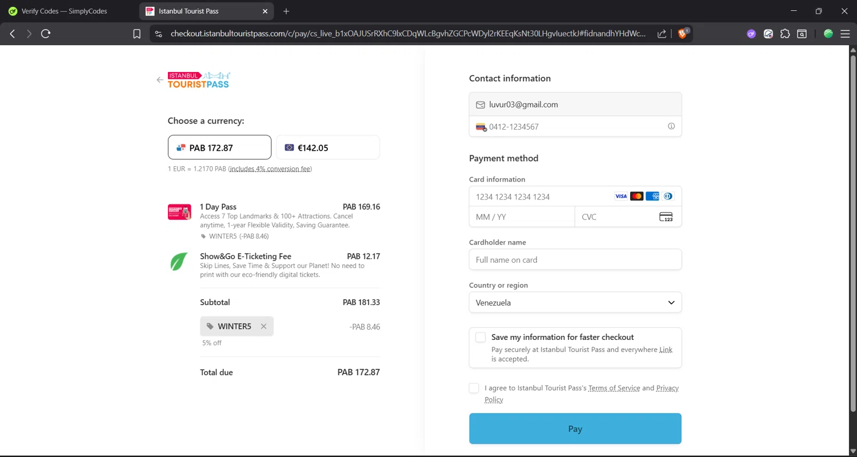Click the green profile globe icon
This screenshot has height=457, width=857.
[828, 34]
